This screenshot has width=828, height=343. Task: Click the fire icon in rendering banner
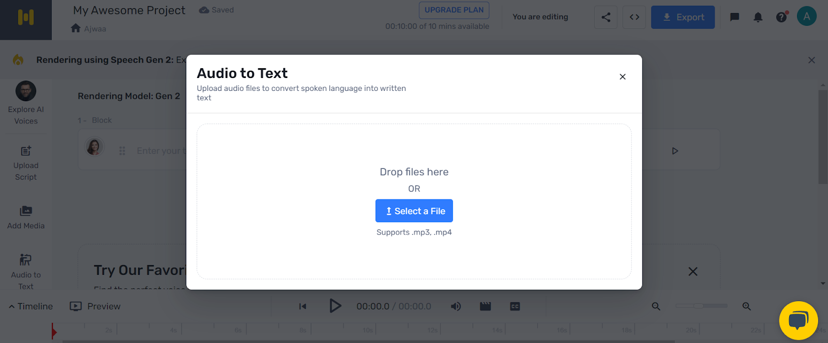click(x=18, y=60)
